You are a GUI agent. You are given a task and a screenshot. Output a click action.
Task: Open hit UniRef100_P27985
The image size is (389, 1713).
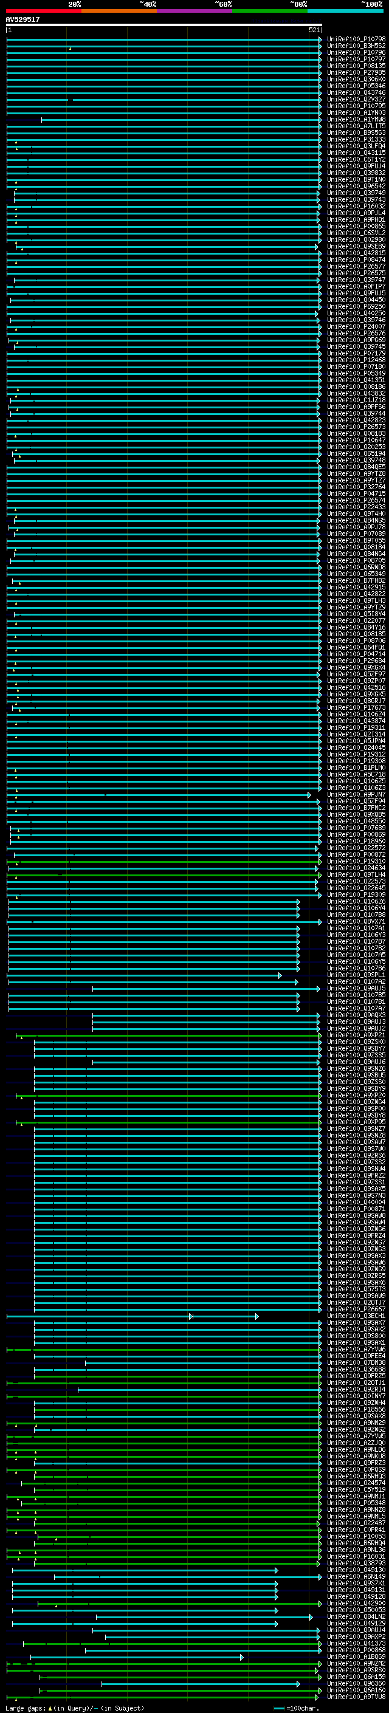click(x=356, y=72)
